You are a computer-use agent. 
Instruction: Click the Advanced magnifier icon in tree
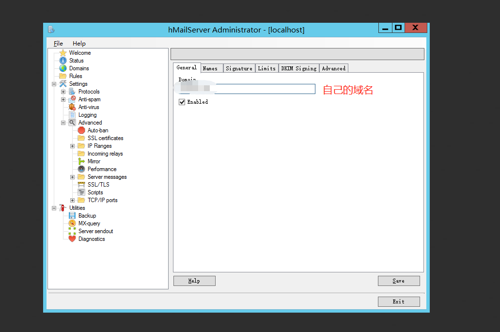point(72,123)
